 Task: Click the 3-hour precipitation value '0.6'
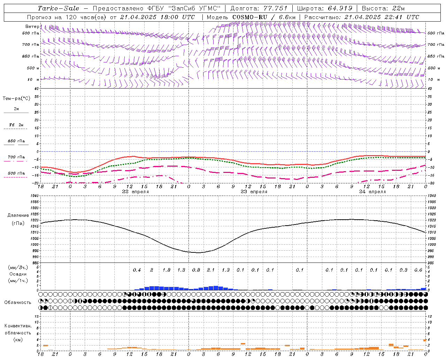pos(418,270)
